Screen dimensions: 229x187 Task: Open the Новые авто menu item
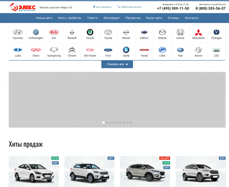[x=44, y=18]
